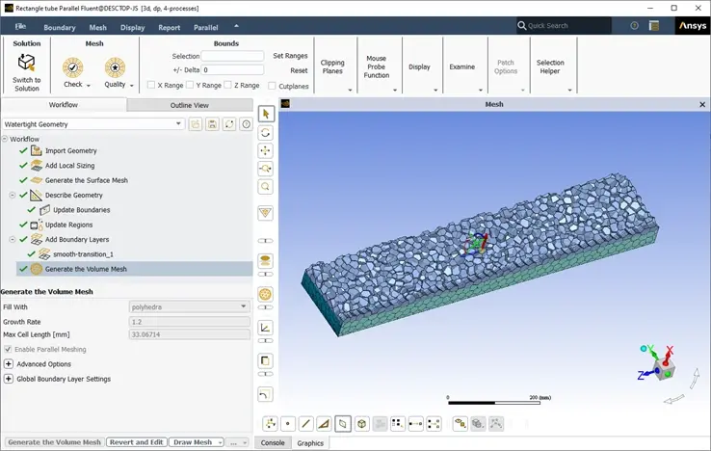Click the overlapping squares icon in vertical toolbar

[266, 361]
